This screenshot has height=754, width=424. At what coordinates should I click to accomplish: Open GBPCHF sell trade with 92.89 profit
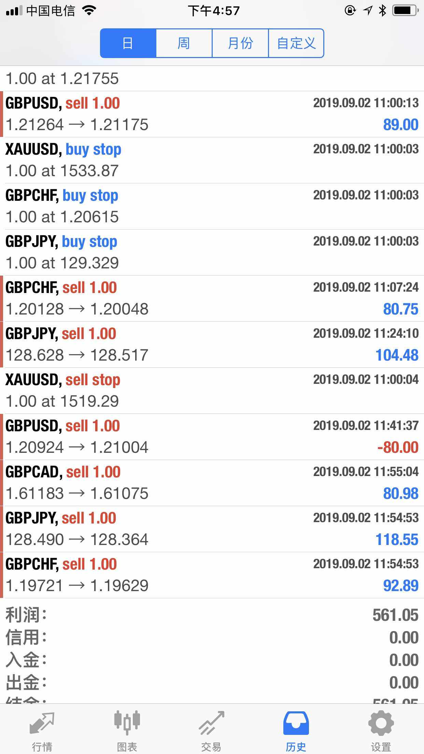point(212,575)
